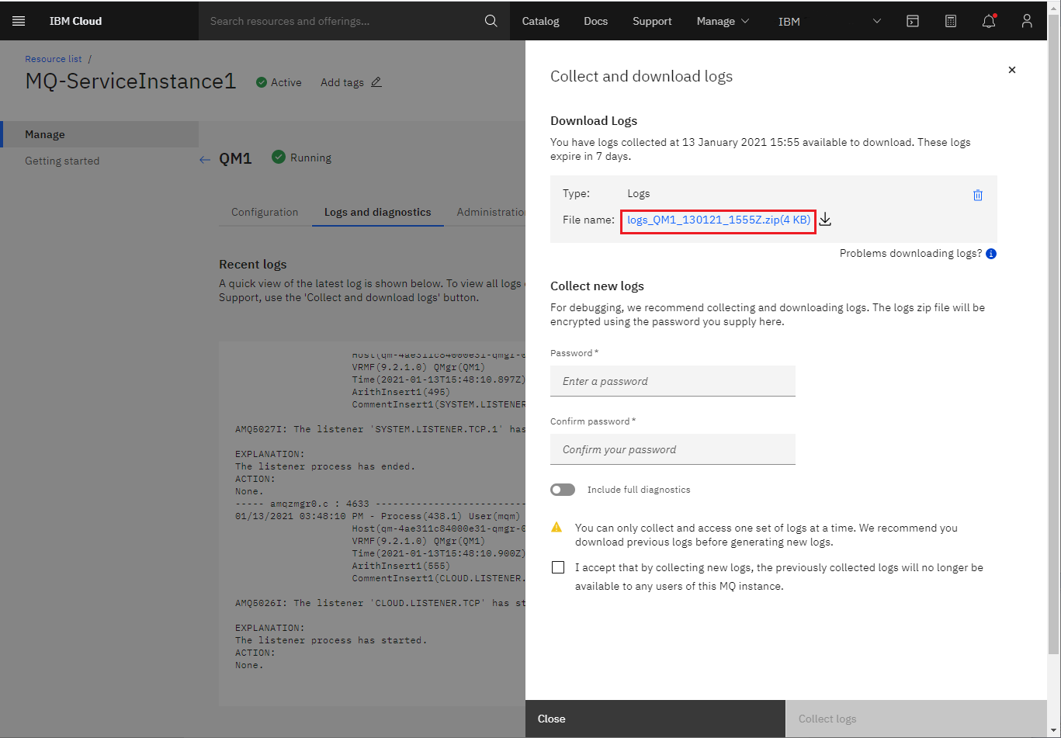Focus the Enter a password field
The image size is (1061, 738).
673,381
